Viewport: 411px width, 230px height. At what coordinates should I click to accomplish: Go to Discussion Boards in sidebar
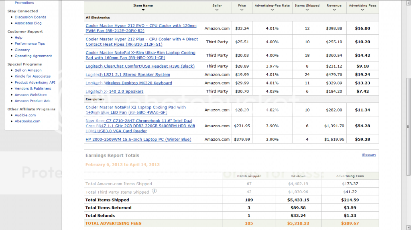click(30, 17)
